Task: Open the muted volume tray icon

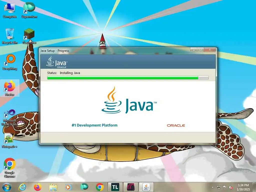Action: (231, 187)
